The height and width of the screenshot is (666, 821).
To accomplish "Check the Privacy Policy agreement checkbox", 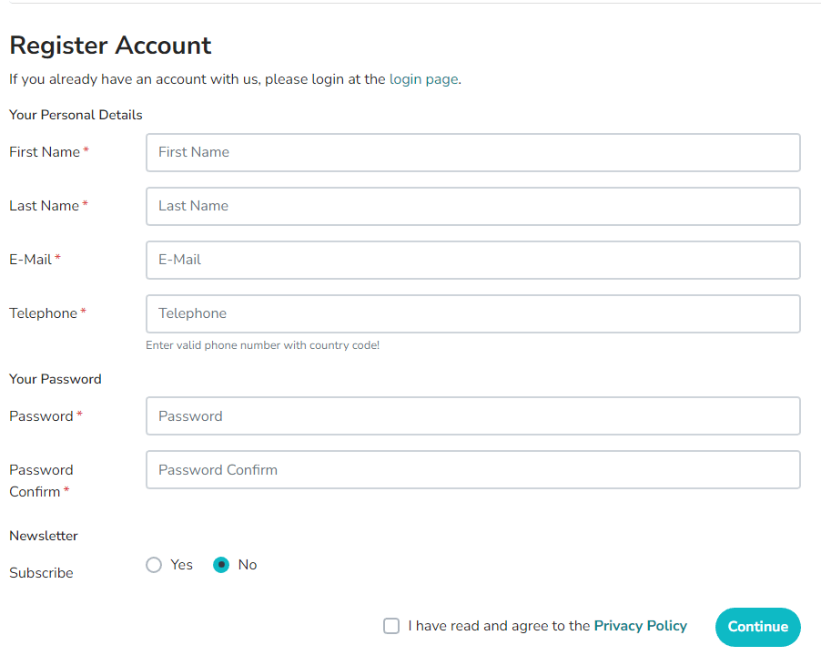I will tap(391, 626).
